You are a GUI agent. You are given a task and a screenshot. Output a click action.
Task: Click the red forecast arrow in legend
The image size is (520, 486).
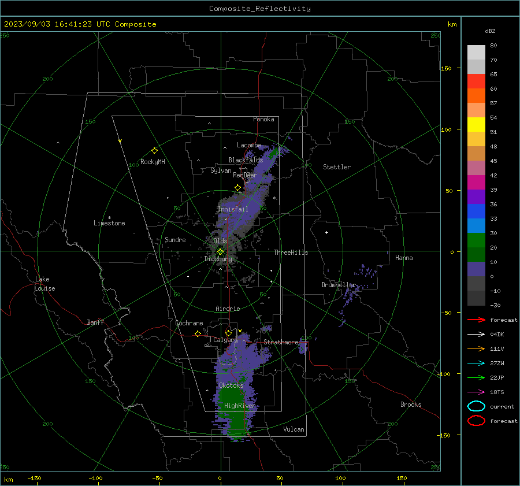(476, 320)
